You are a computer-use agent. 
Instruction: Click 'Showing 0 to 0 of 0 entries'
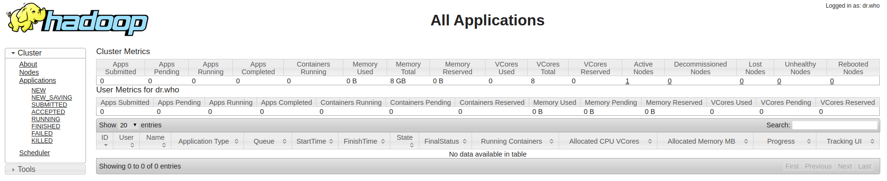pos(140,166)
